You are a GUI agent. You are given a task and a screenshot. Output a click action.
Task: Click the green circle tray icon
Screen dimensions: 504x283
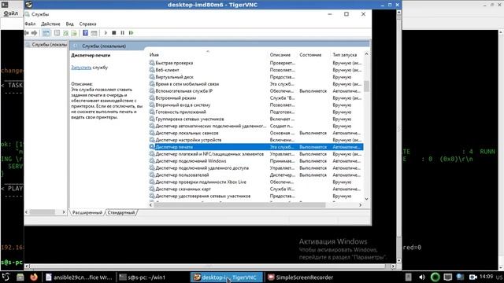pos(435,277)
